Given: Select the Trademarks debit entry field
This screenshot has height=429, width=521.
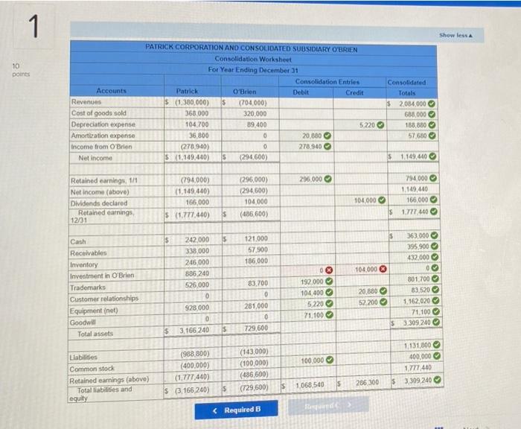Looking at the screenshot, I should 307,282.
